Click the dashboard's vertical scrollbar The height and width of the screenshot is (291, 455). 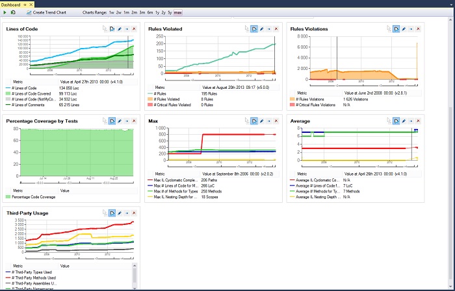tap(451, 130)
